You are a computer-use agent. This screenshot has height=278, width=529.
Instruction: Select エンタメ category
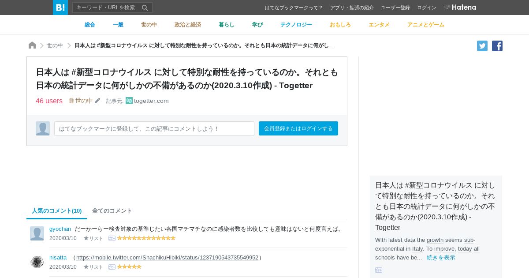click(379, 25)
